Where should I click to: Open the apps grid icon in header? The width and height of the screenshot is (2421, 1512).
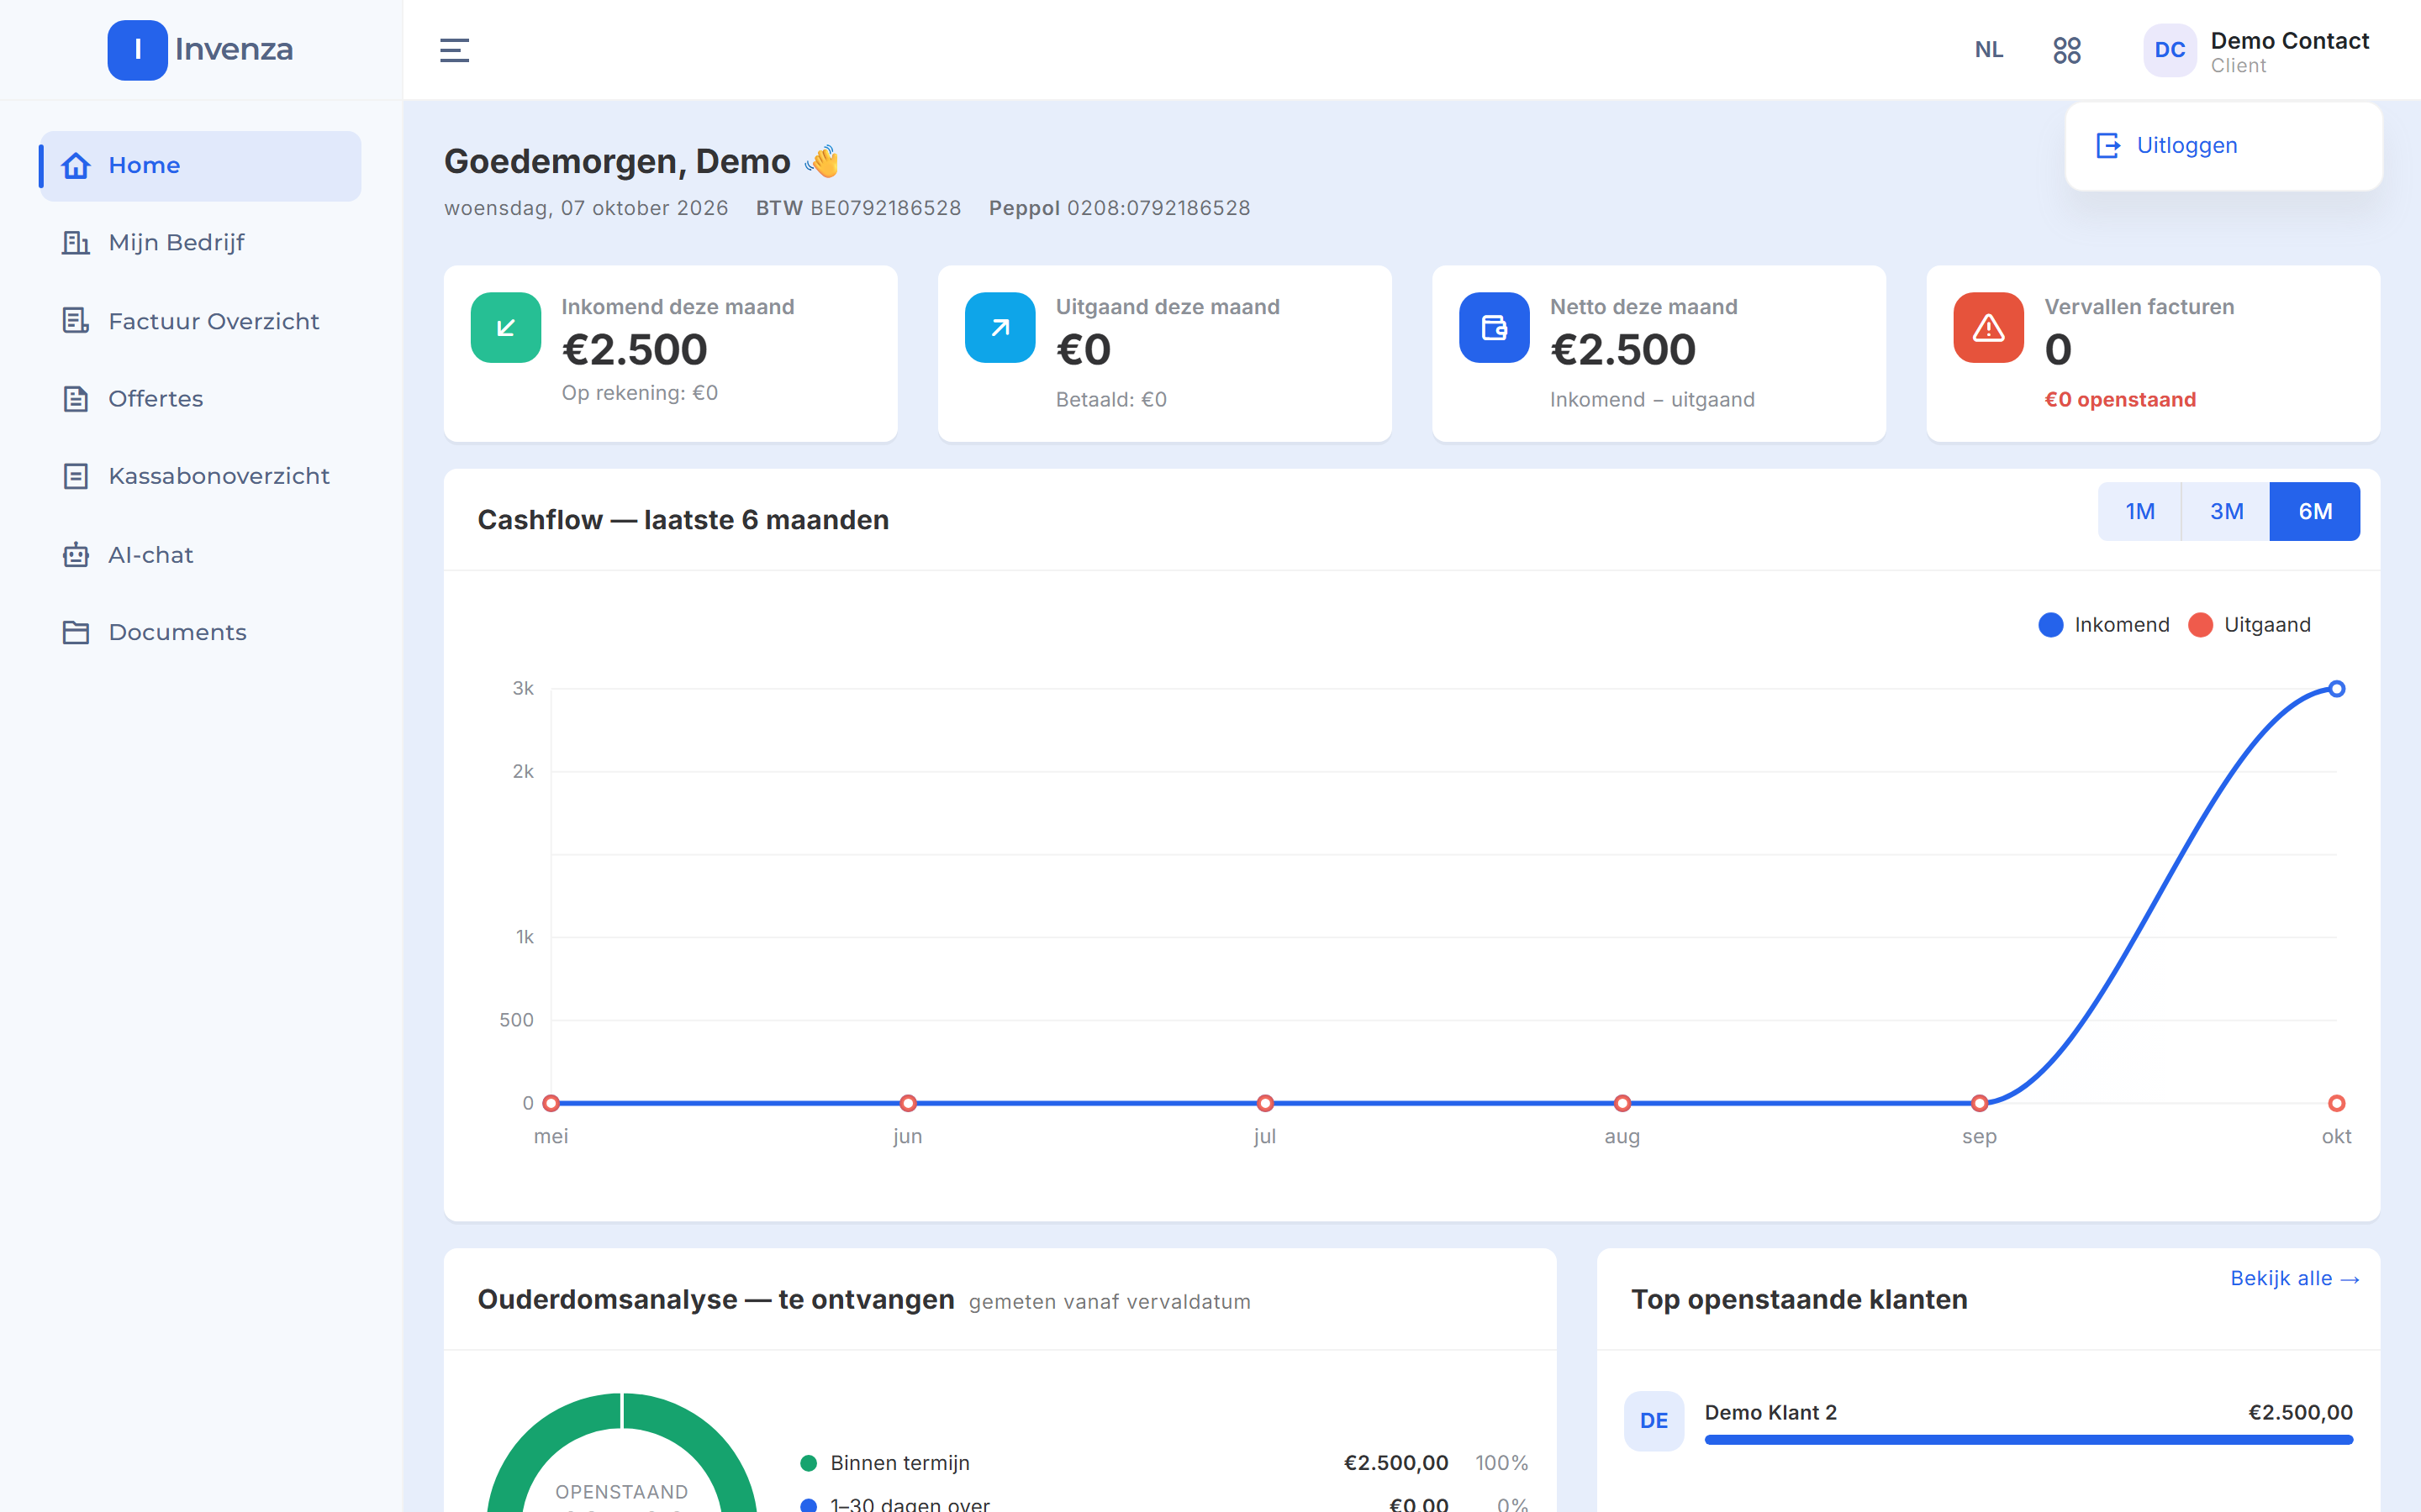point(2067,50)
